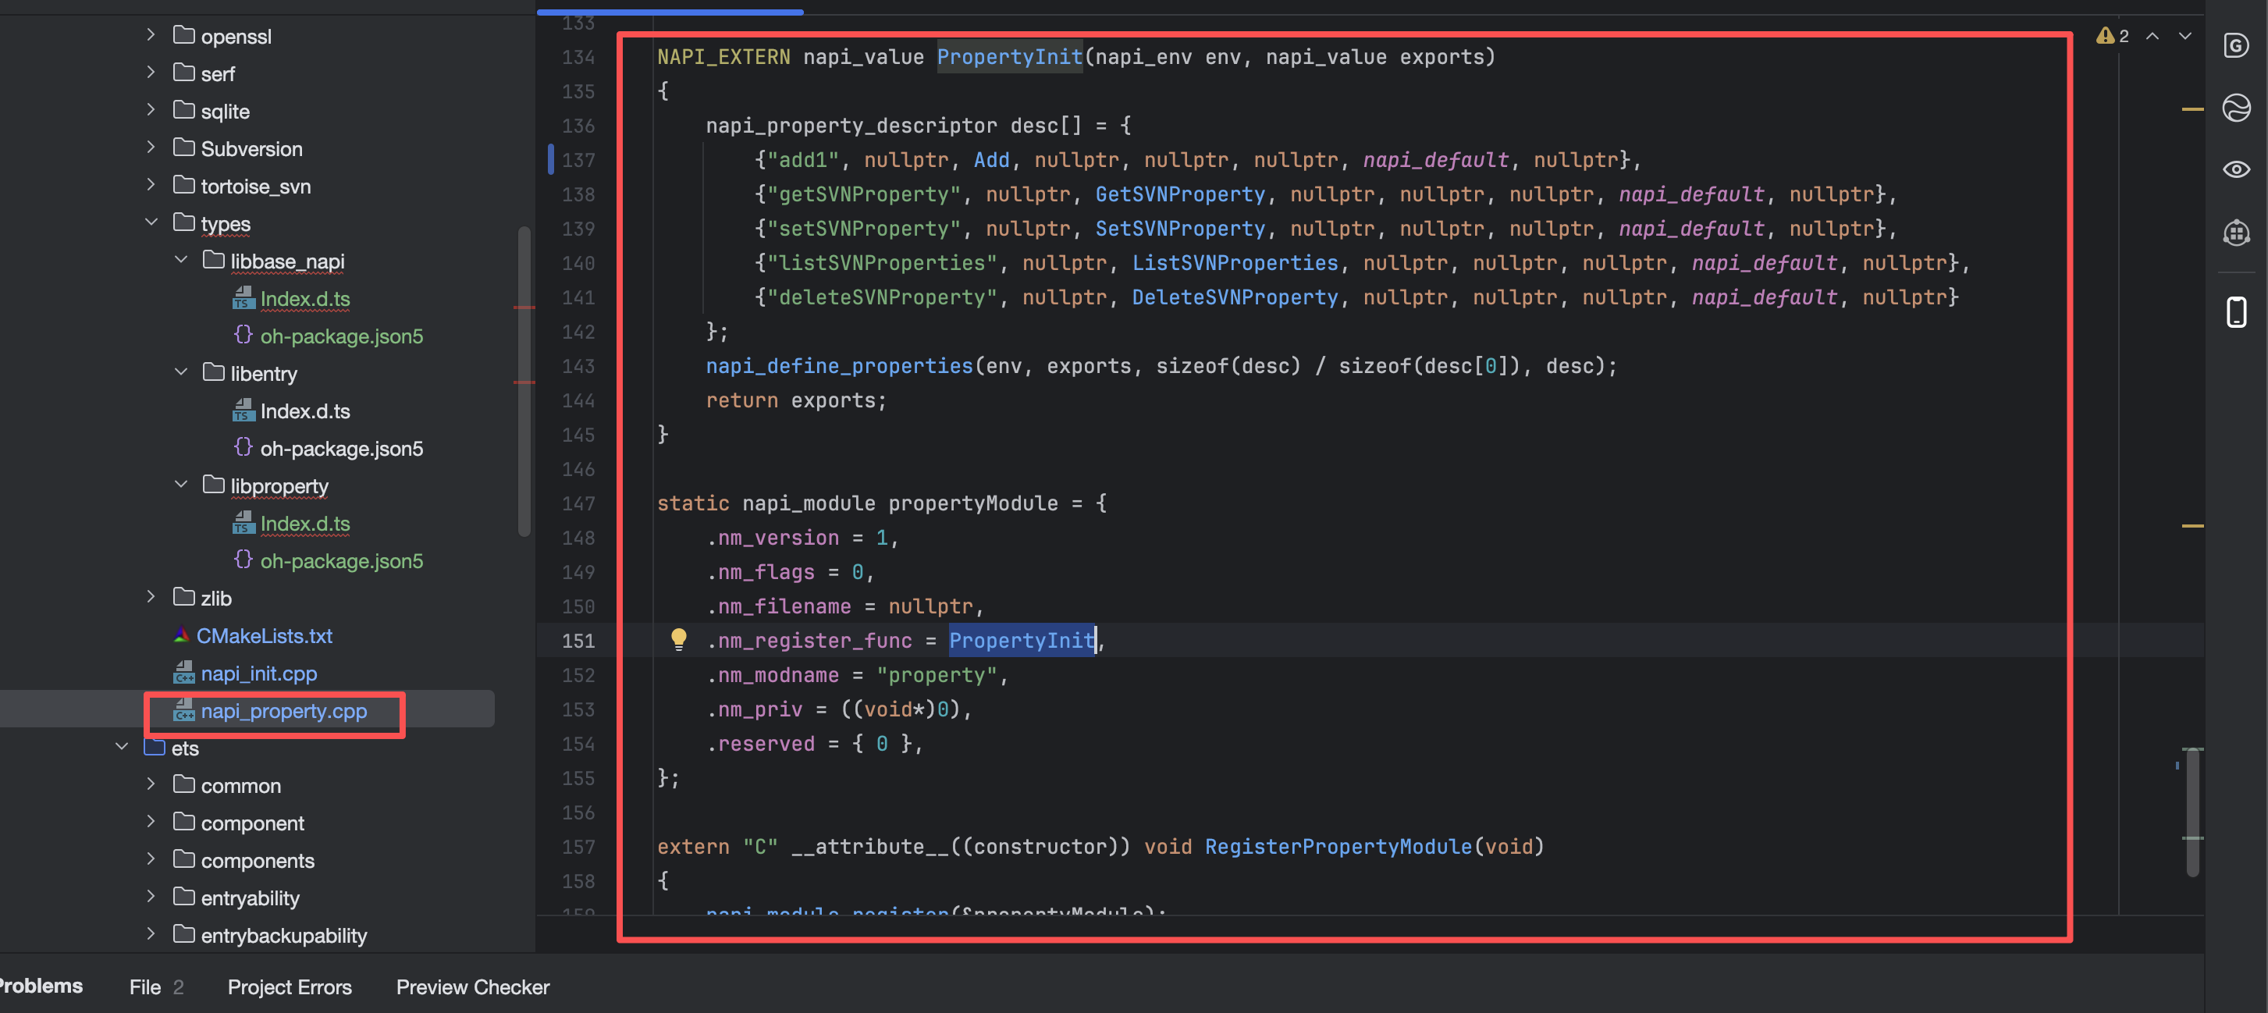The height and width of the screenshot is (1013, 2268).
Task: Click PropertyInit function name on line 134
Action: coord(1009,57)
